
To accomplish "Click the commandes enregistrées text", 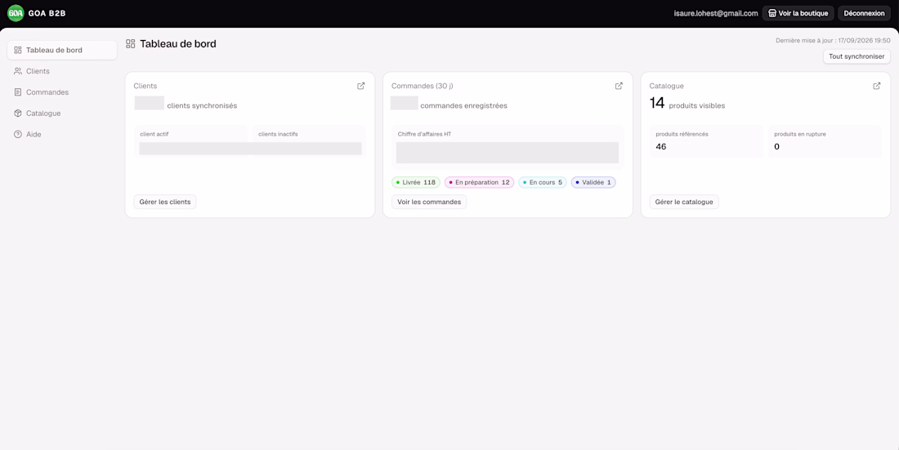I will [463, 106].
